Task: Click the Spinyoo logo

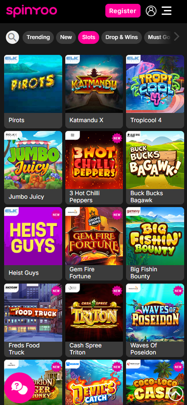Action: pos(32,11)
